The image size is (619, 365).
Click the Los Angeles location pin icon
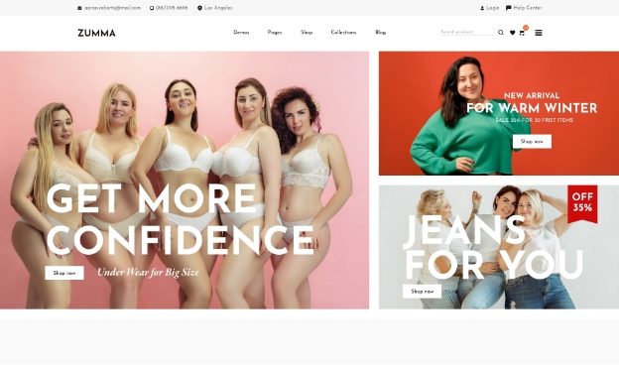(199, 8)
